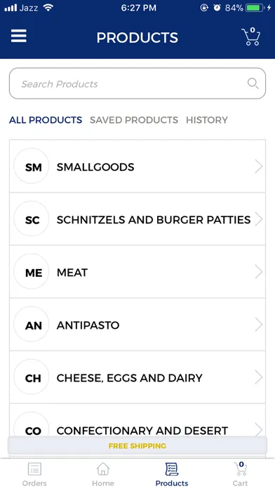The image size is (275, 489).
Task: Open the hamburger menu
Action: (x=19, y=36)
